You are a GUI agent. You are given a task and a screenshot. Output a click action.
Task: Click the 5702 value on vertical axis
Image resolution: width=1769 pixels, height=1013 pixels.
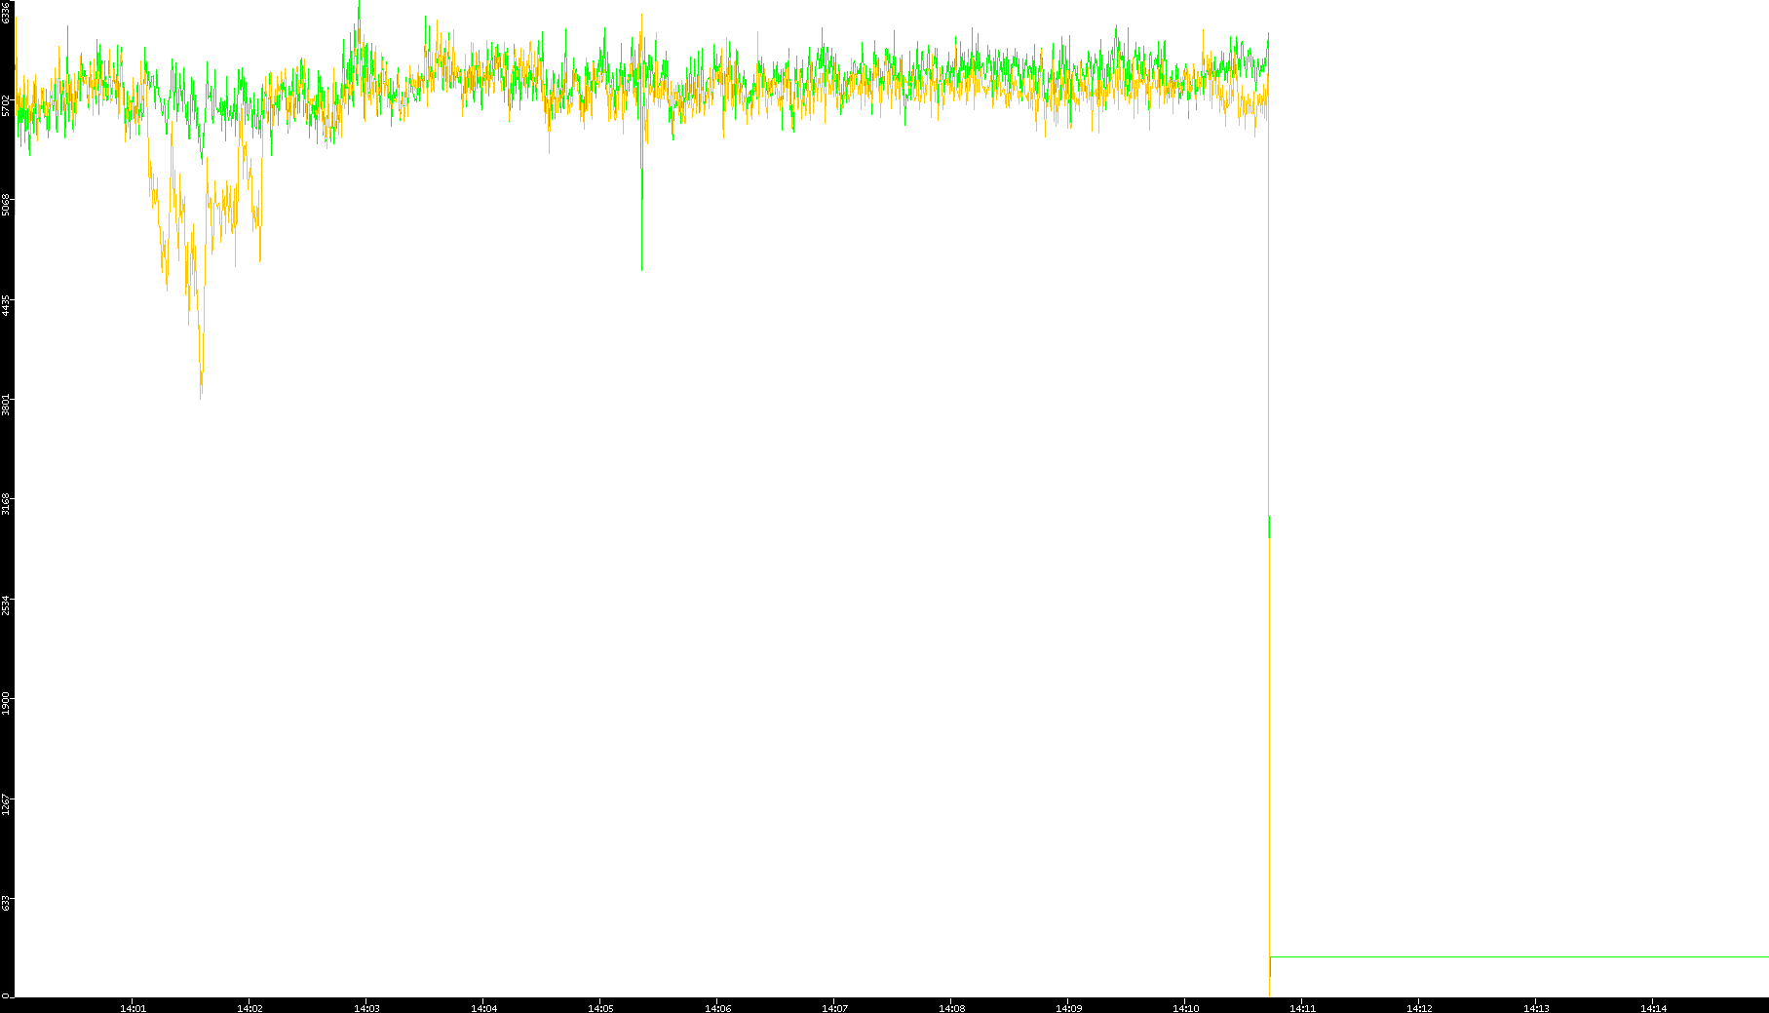[6, 105]
